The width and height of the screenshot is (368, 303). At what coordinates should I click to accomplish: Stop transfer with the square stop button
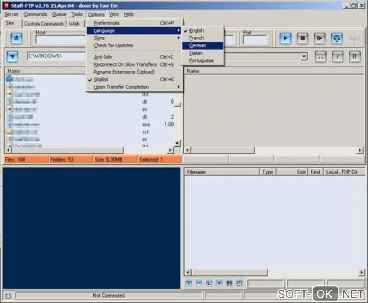pos(302,38)
